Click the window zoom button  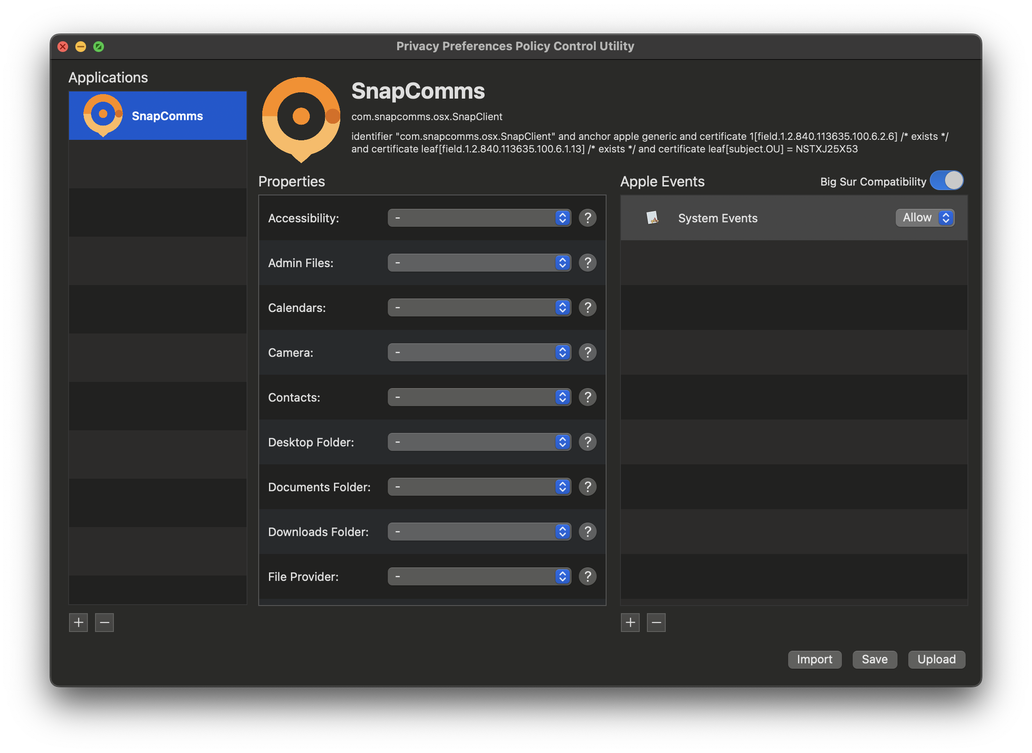[x=99, y=46]
